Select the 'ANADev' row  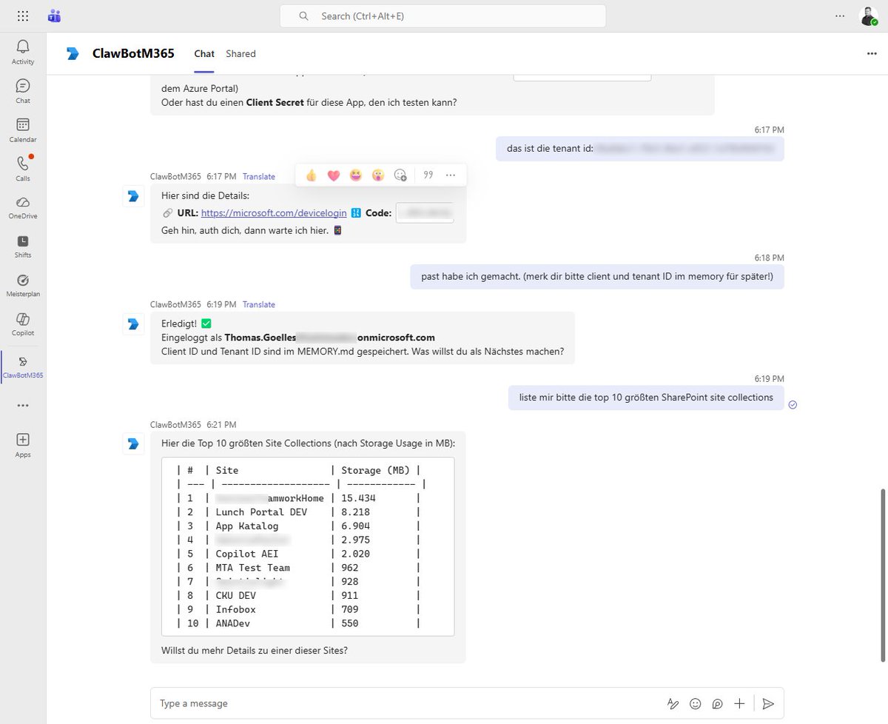[299, 623]
